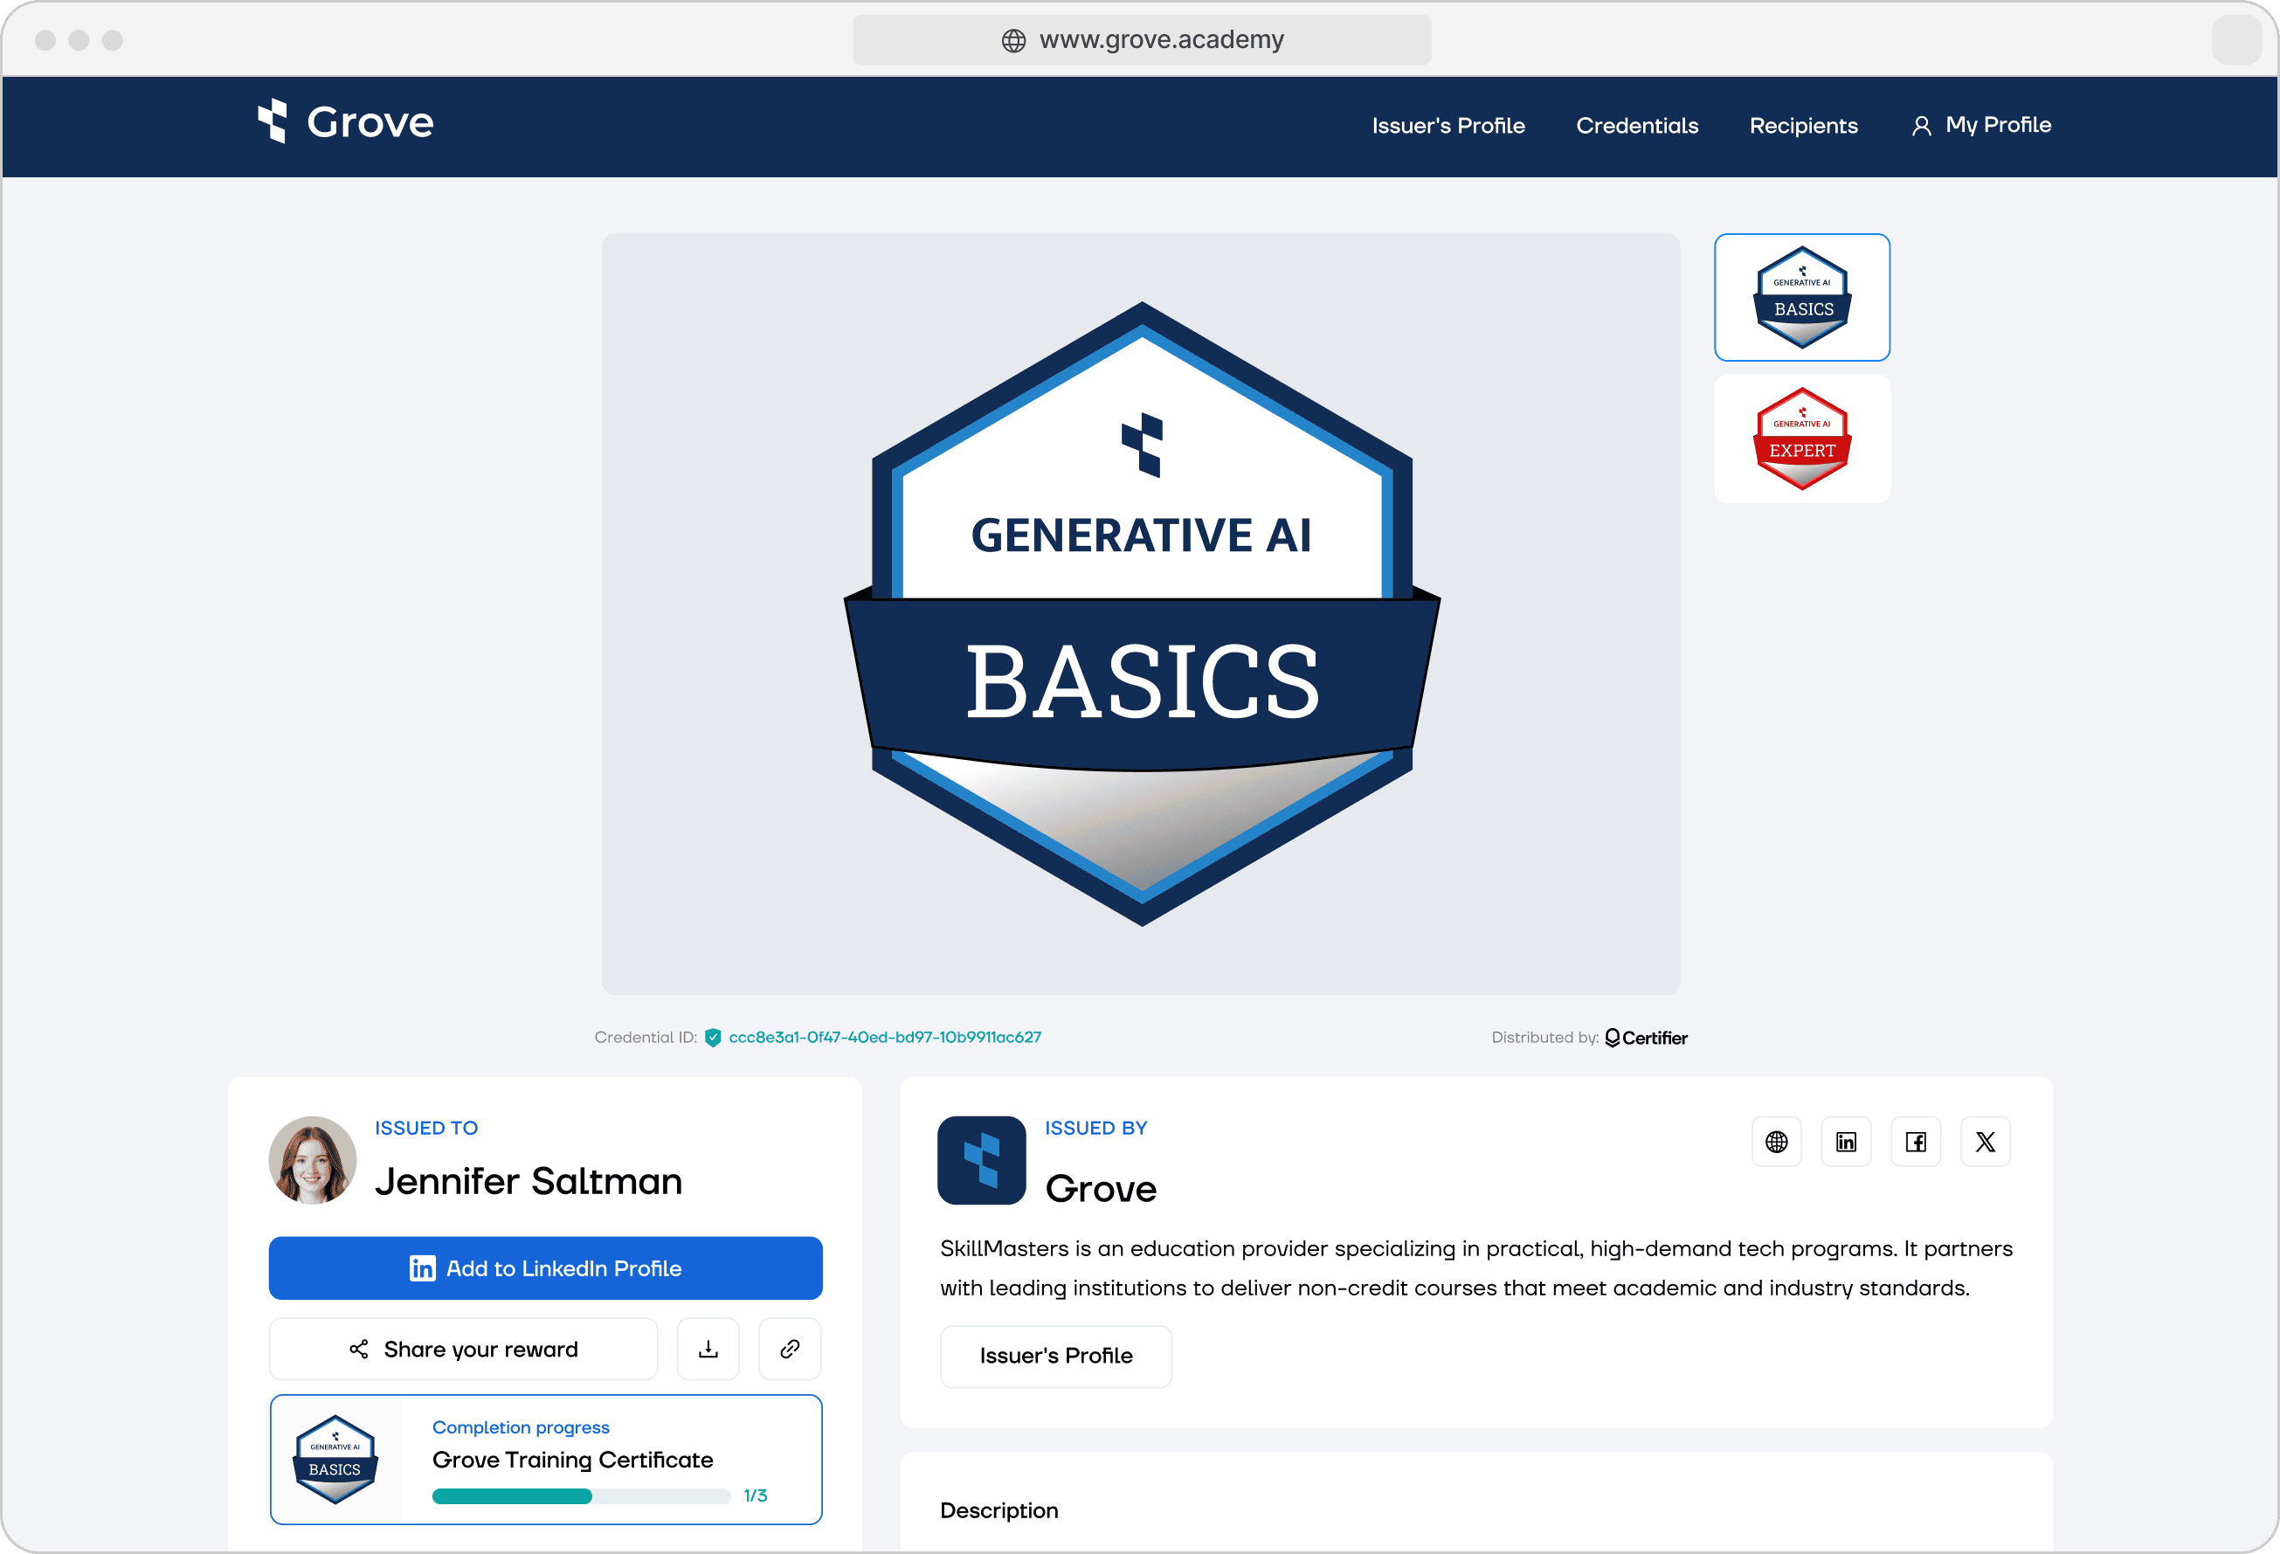This screenshot has height=1554, width=2280.
Task: Click the Grove issuer name heading
Action: (x=1101, y=1188)
